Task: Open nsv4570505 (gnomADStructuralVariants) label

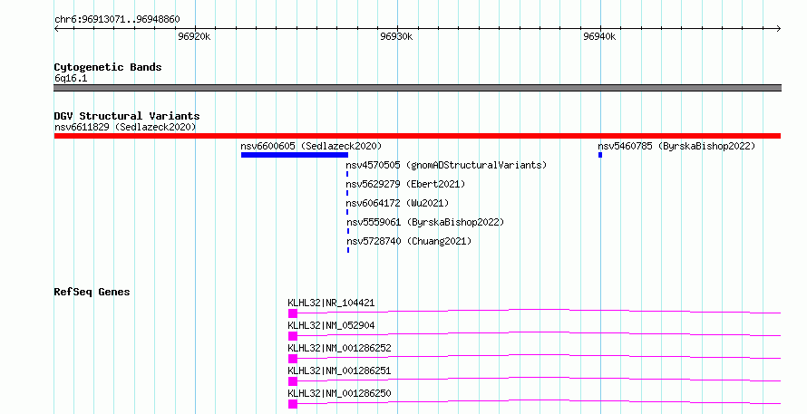Action: (x=446, y=165)
